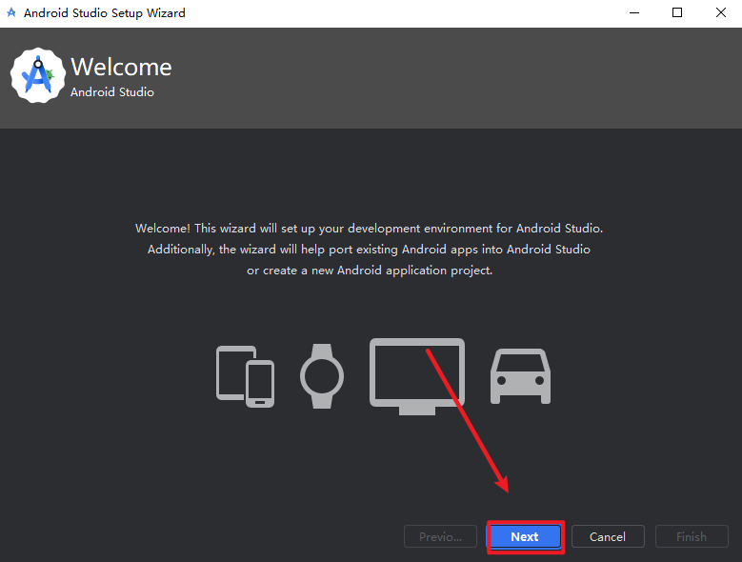
Task: Click the line starting with Additionally
Action: [x=370, y=250]
